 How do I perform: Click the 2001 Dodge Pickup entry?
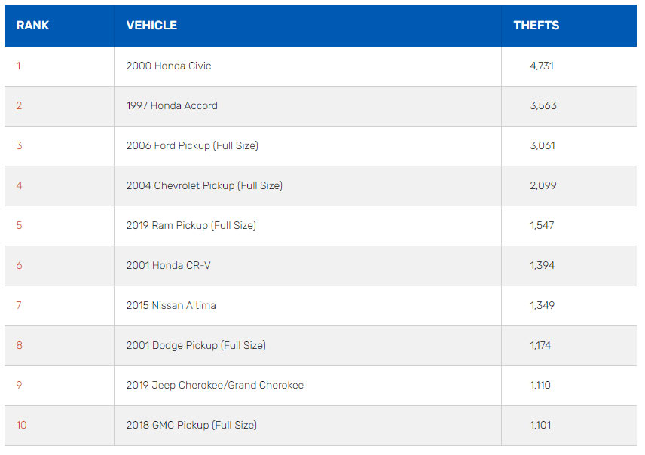click(196, 346)
